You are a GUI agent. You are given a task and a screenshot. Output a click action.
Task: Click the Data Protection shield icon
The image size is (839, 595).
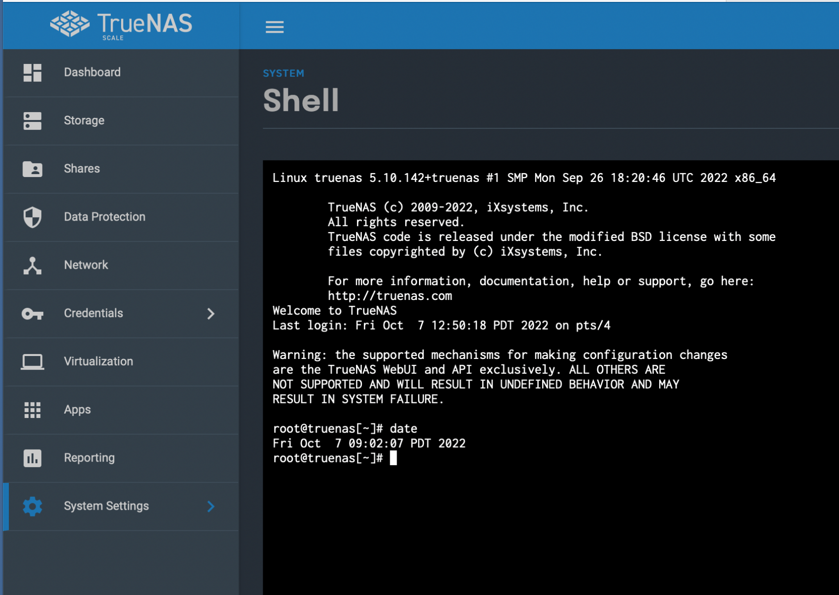pyautogui.click(x=32, y=217)
